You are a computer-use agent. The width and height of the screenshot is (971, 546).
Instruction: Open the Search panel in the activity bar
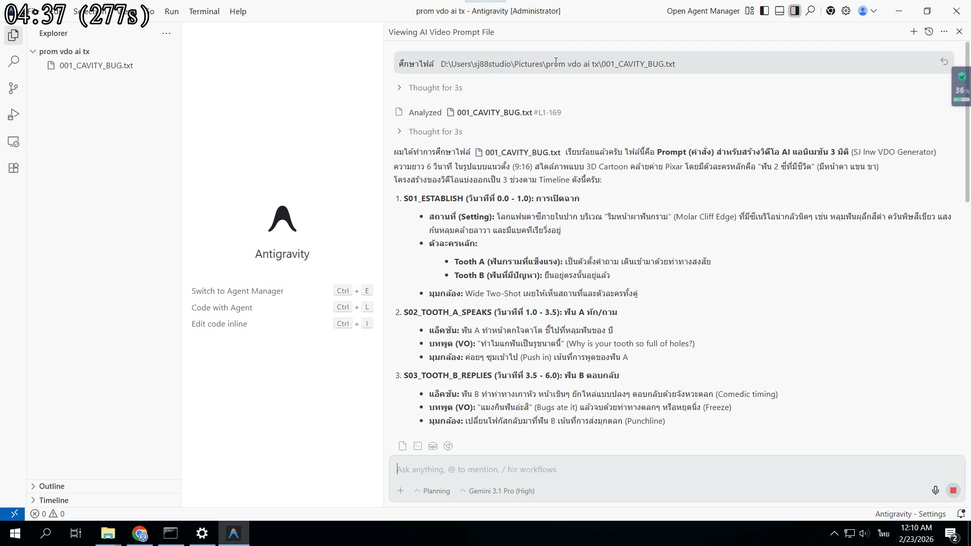click(13, 61)
